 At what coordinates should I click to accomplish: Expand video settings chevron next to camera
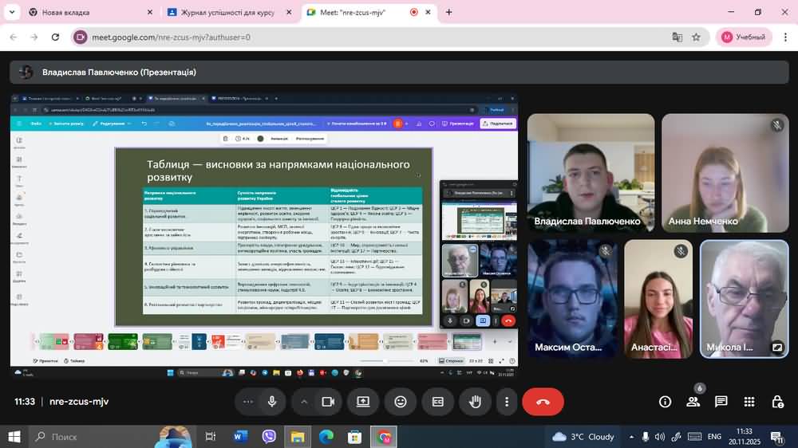point(304,402)
